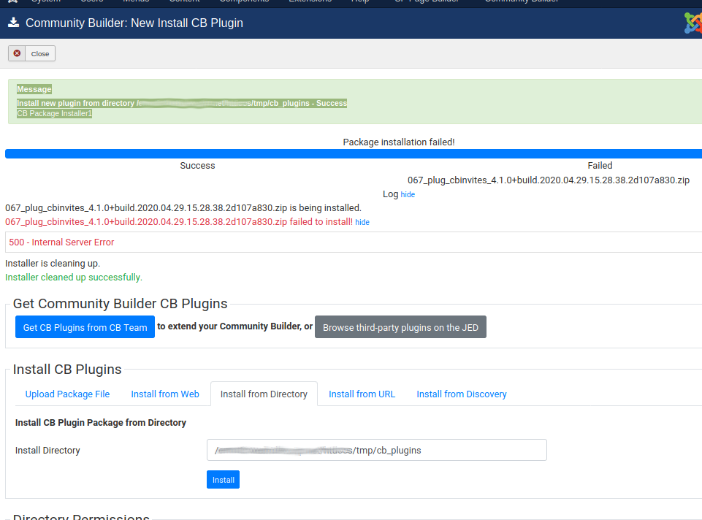Click the blue installation progress bar
Viewport: 702px width, 520px height.
(354, 154)
